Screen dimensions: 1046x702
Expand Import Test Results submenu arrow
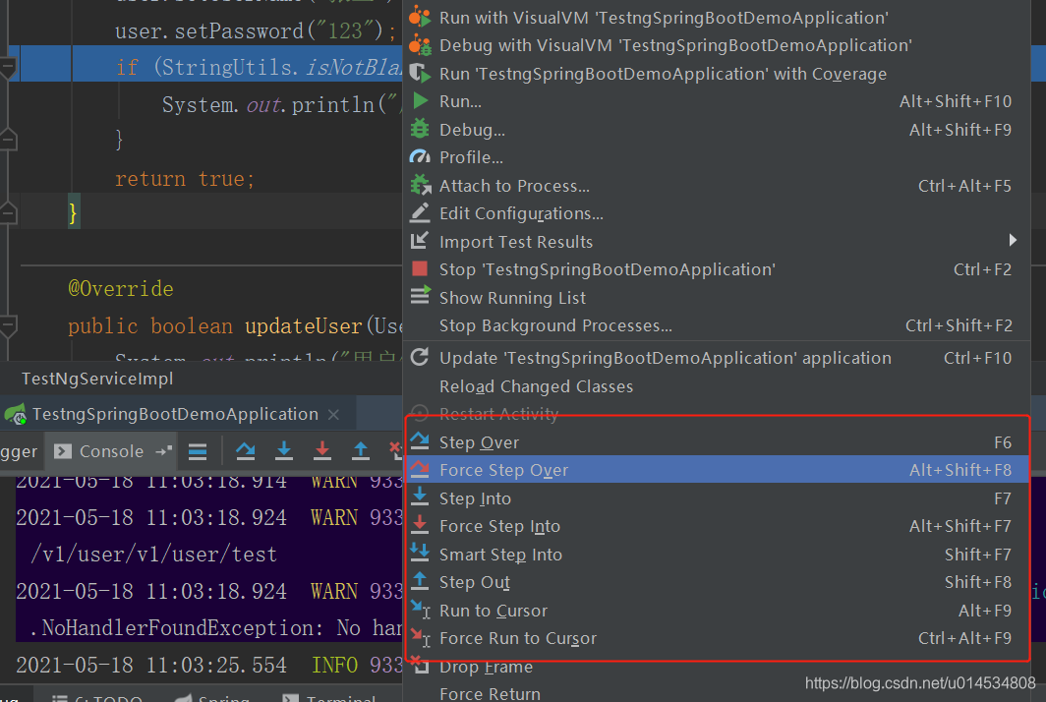[1013, 240]
